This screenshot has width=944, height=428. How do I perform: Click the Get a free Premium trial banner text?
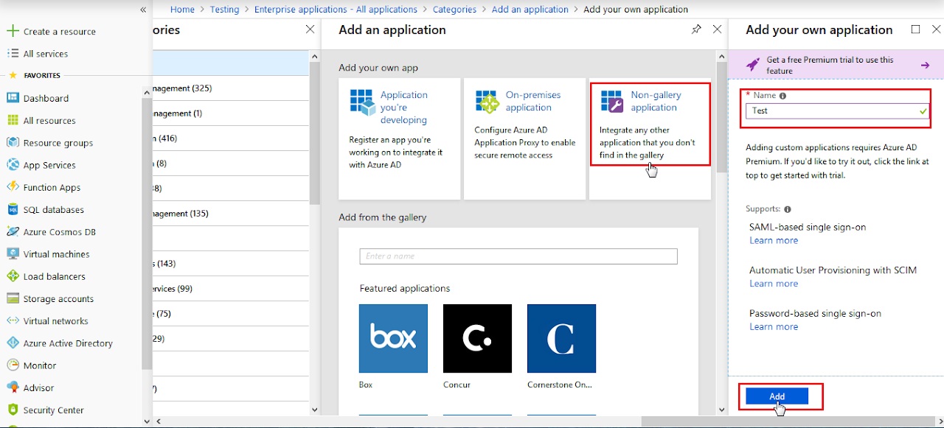pos(830,65)
